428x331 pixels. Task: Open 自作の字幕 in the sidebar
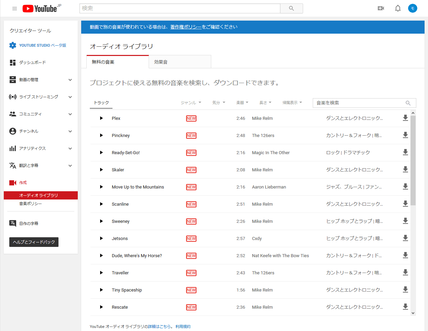click(x=29, y=224)
